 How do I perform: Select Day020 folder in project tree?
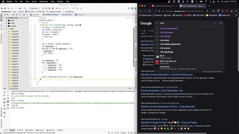tap(15, 83)
